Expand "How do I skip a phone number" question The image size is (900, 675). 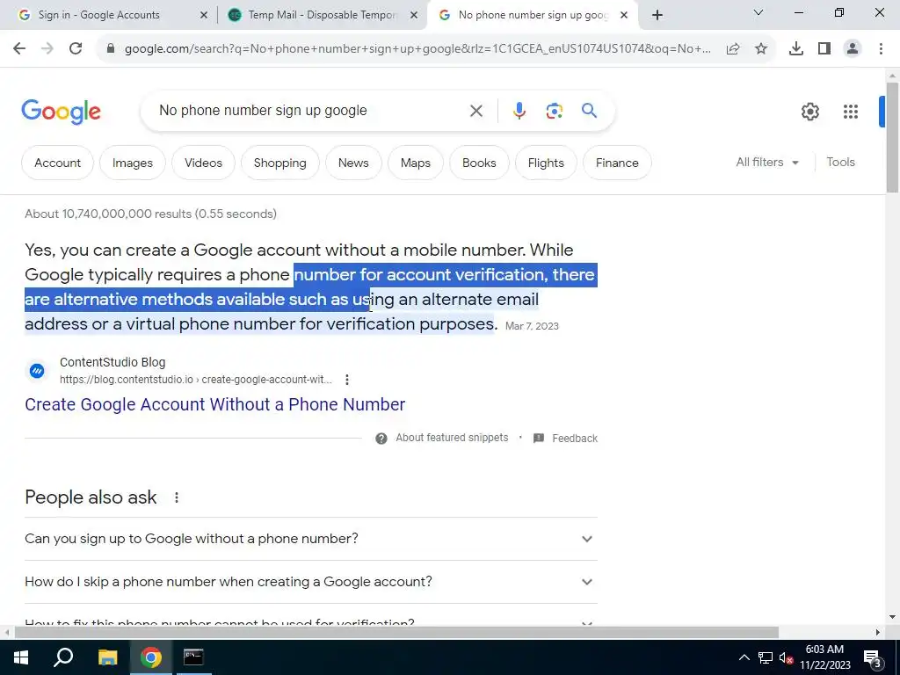coord(310,582)
